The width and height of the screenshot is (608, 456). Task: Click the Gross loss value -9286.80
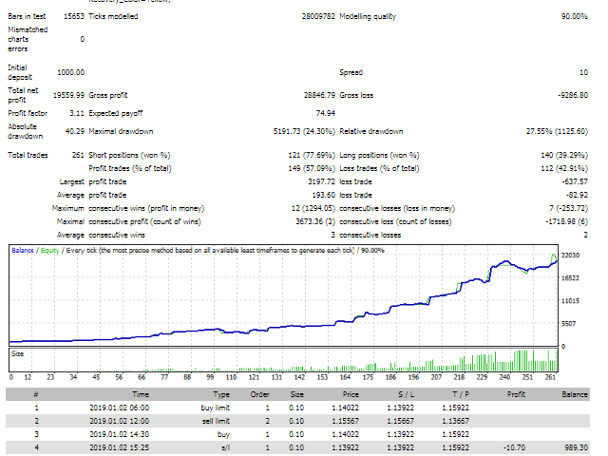tap(573, 95)
